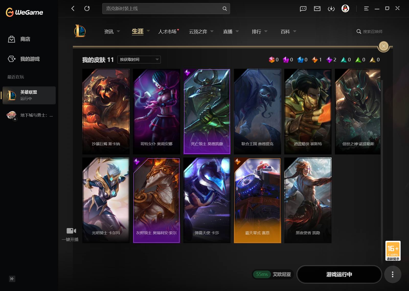Expand the 生涯 dropdown arrow
409x291 pixels.
click(148, 31)
